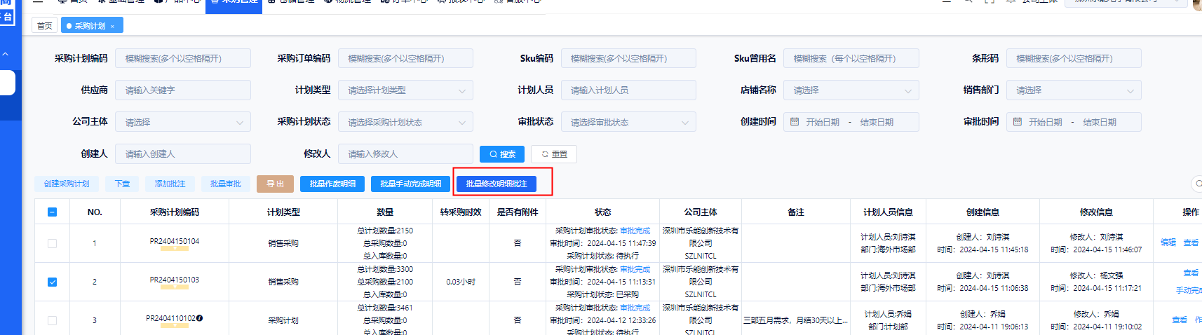Click the calendar icon in 创建时间 field
Screen dimensions: 1202x335
(795, 122)
